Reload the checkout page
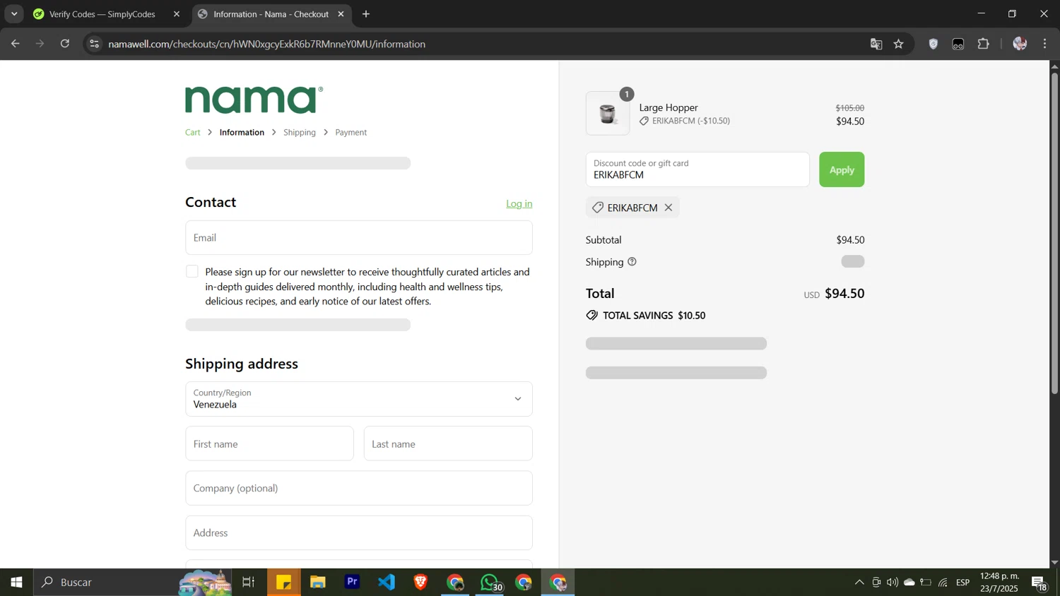This screenshot has width=1060, height=596. pos(65,44)
